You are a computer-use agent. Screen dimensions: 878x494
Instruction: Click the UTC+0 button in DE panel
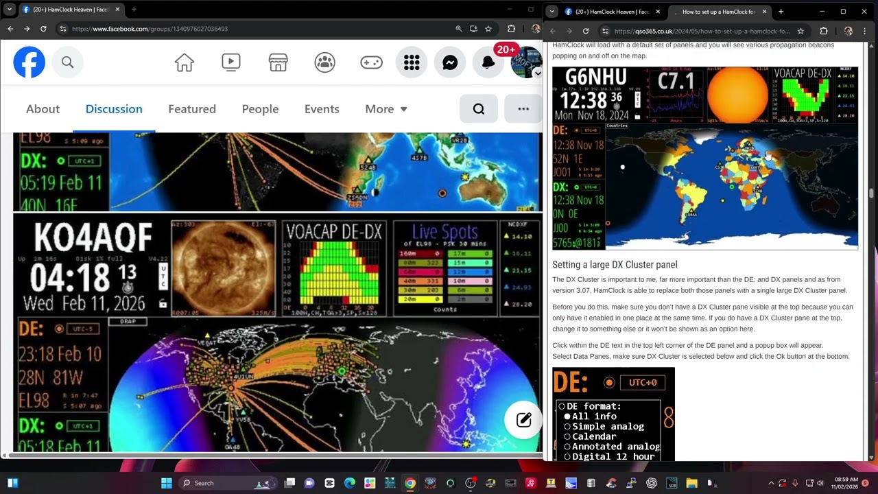[643, 383]
